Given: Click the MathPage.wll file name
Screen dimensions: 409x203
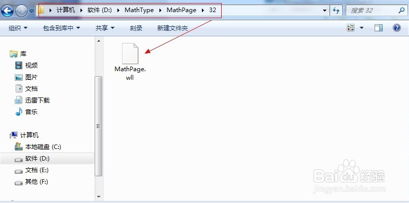Looking at the screenshot, I should [x=130, y=73].
